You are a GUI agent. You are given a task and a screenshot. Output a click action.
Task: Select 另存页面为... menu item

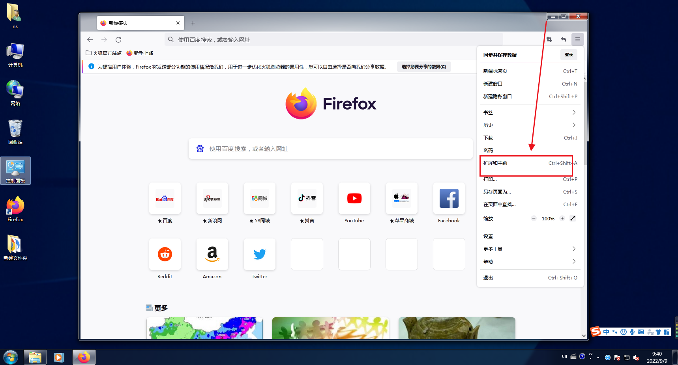click(x=530, y=192)
